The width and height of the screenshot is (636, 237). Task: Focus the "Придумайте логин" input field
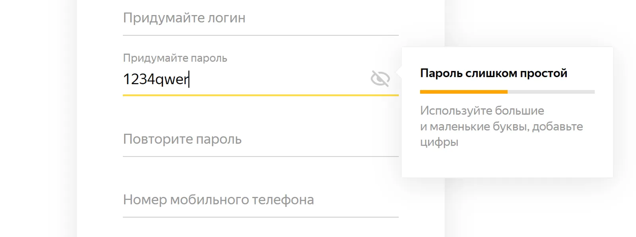tap(261, 18)
